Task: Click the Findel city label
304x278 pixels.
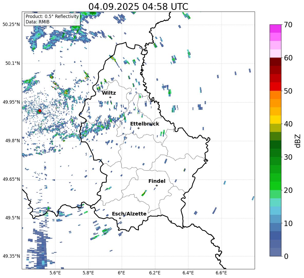Action: (x=157, y=181)
